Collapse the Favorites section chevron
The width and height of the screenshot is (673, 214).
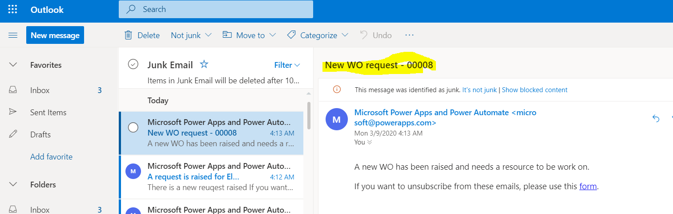click(x=13, y=65)
